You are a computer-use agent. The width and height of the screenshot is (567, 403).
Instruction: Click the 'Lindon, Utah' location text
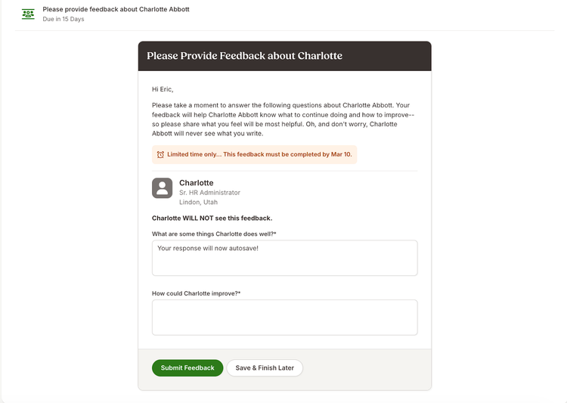click(199, 202)
